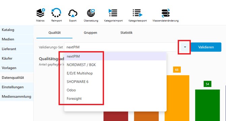Click the Reimport icon

(x=56, y=13)
